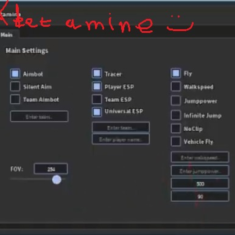Toggle the Player ESP checkbox
This screenshot has width=235, height=235.
(x=97, y=86)
